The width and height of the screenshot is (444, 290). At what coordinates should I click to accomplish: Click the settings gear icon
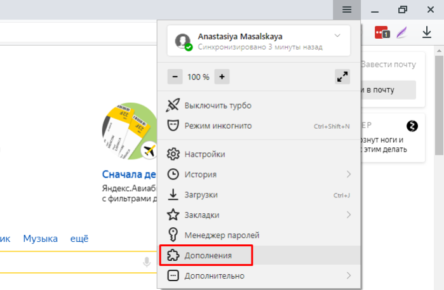tap(173, 154)
